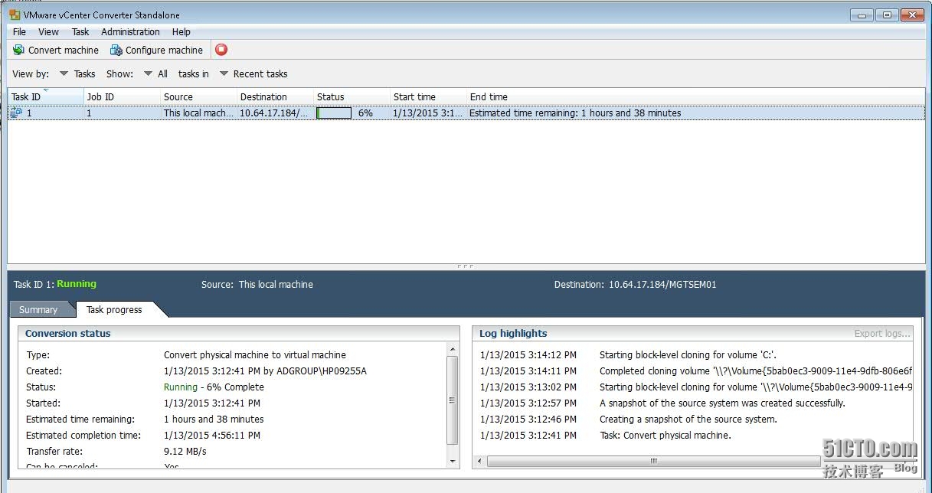Click the 'Completed cloning volume' log entry
This screenshot has width=932, height=493.
point(756,371)
